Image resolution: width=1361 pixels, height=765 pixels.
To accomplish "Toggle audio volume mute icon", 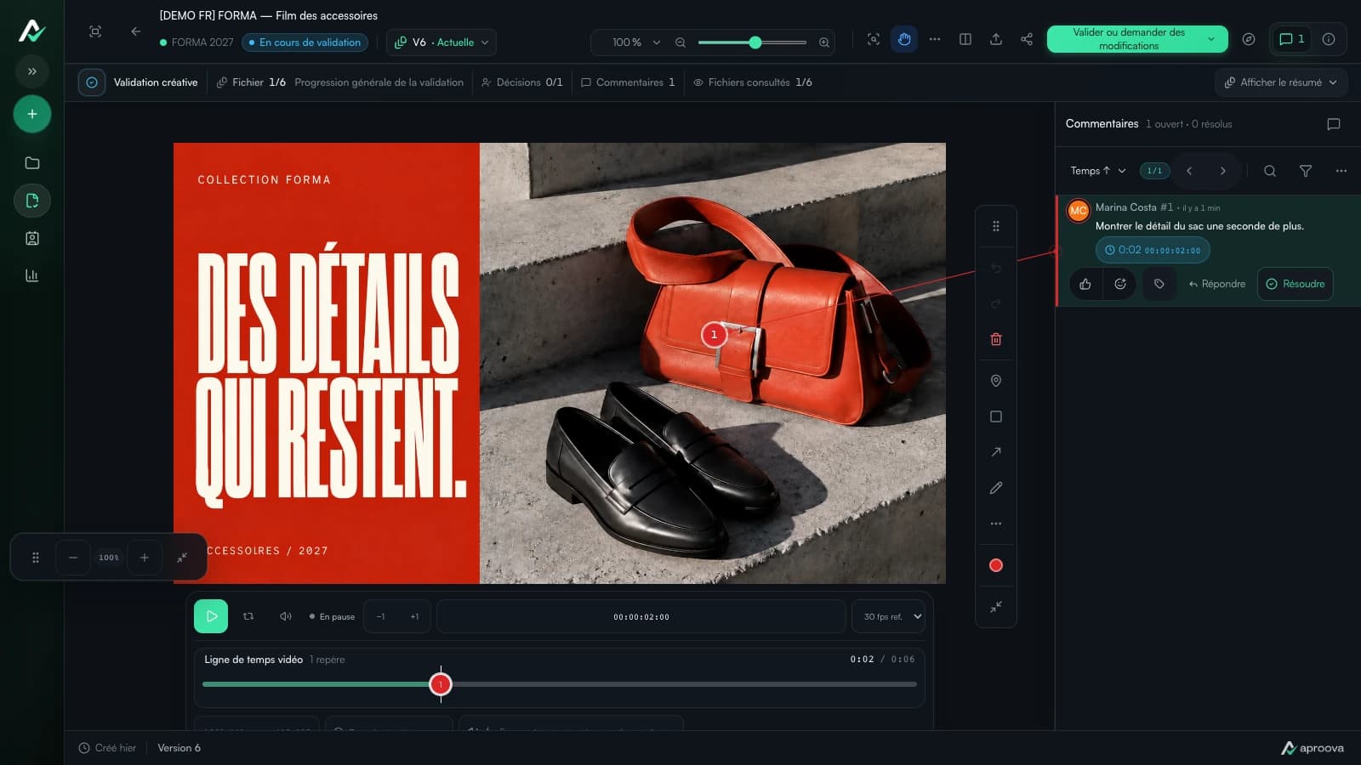I will click(286, 616).
